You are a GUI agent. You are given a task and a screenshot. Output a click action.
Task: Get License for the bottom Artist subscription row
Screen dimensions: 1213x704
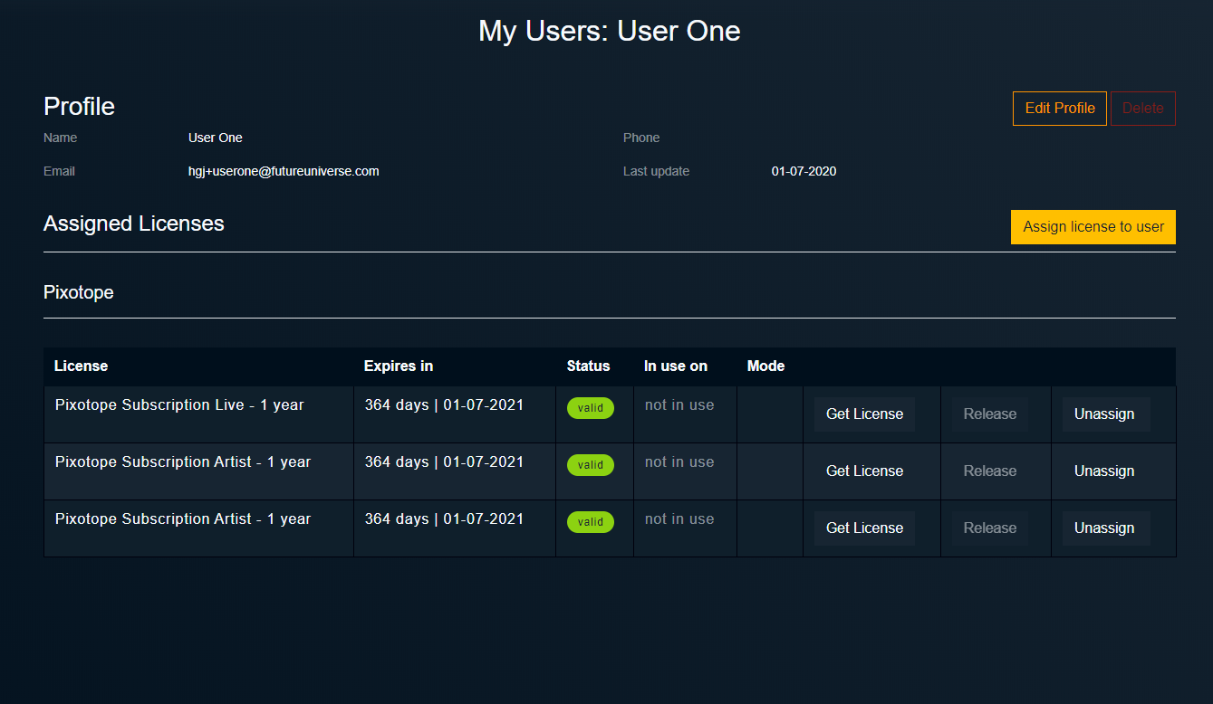864,528
